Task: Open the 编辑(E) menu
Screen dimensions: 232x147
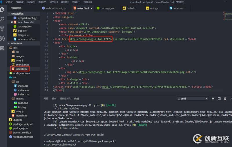Action: (20, 2)
